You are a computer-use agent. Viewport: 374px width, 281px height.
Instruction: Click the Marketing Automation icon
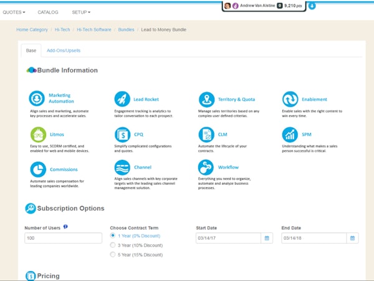(37, 98)
